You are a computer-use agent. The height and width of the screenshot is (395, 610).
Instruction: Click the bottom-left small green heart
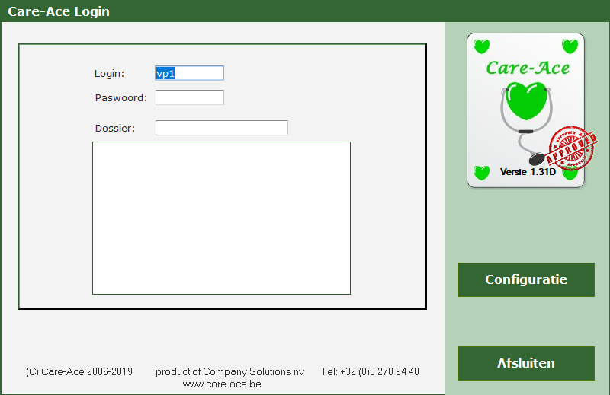pyautogui.click(x=481, y=173)
